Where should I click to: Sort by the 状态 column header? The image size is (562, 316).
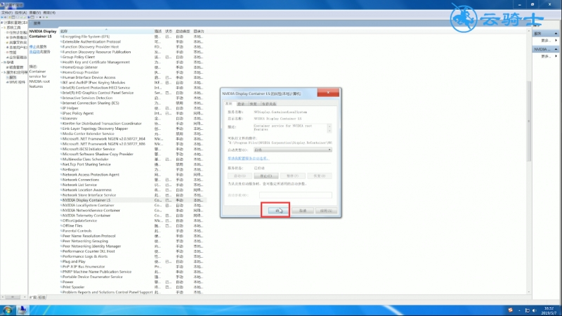(x=169, y=31)
